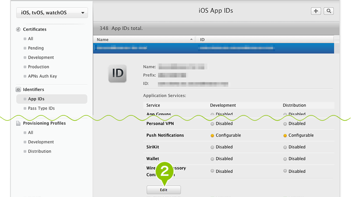Click the Service column header
Viewport: 351px width, 197px height.
click(153, 105)
